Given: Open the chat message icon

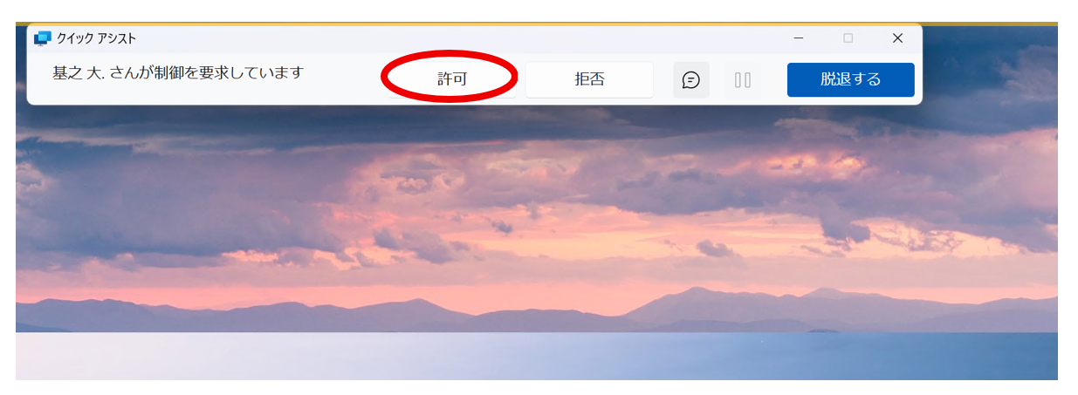Looking at the screenshot, I should (x=690, y=80).
